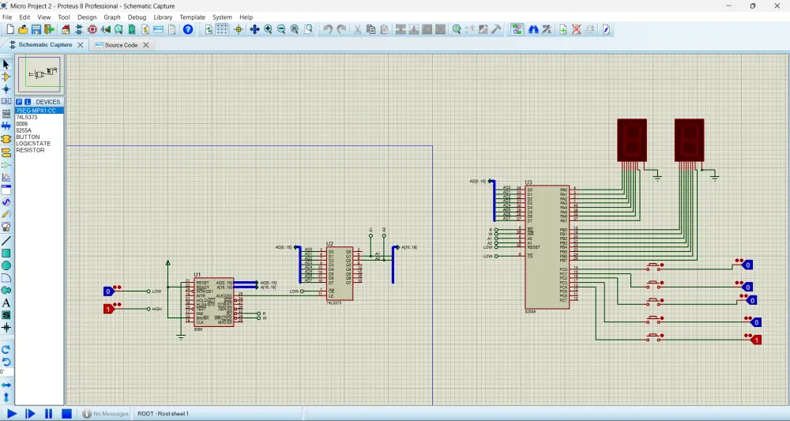Viewport: 790px width, 421px height.
Task: Click the Pick Parts from Library icon
Action: (457, 30)
